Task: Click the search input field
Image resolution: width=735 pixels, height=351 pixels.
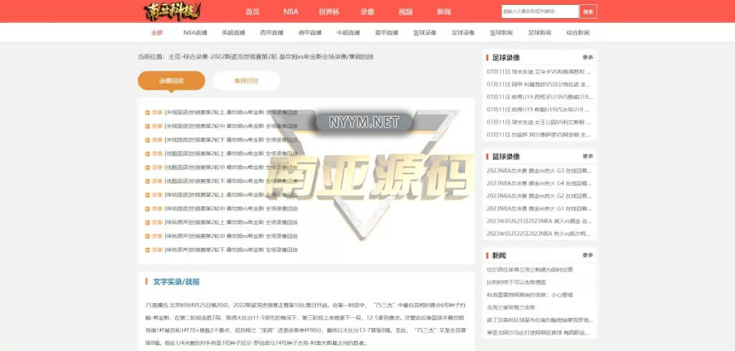Action: (x=539, y=11)
